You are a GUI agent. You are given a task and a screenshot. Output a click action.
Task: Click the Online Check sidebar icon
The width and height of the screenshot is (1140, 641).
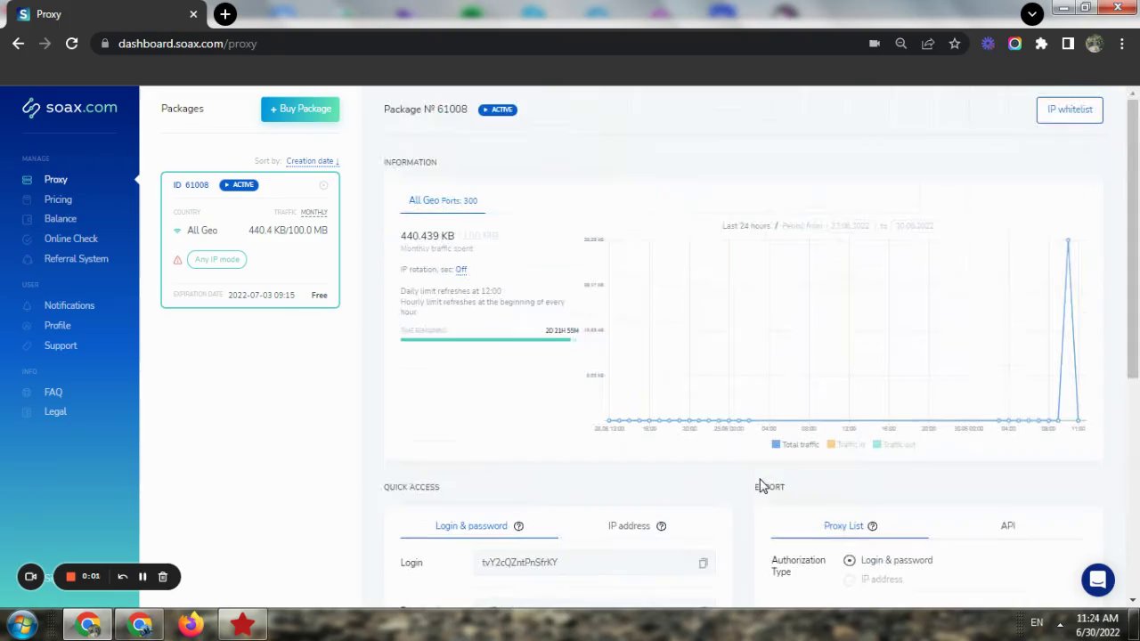tap(27, 239)
